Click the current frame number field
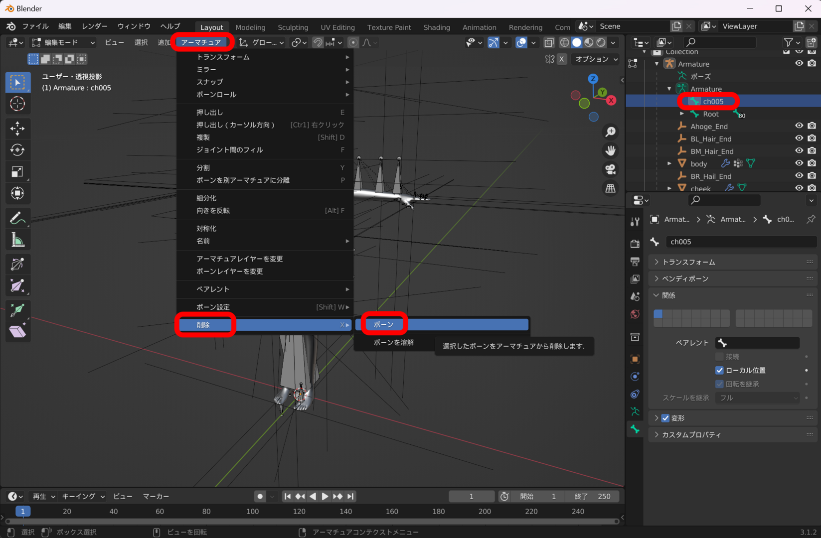 [x=471, y=496]
